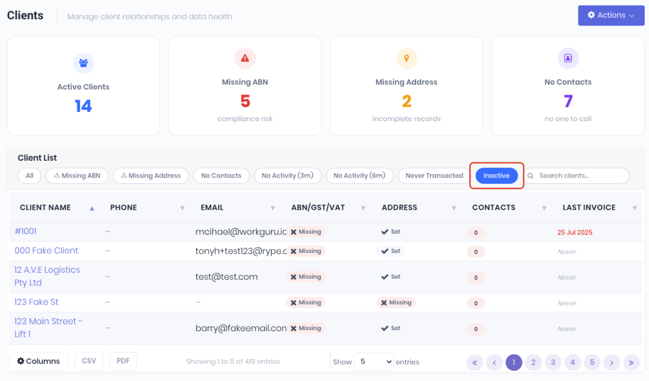Screen dimensions: 649x381
Task: Click the No Contacts address book icon
Action: pyautogui.click(x=568, y=58)
